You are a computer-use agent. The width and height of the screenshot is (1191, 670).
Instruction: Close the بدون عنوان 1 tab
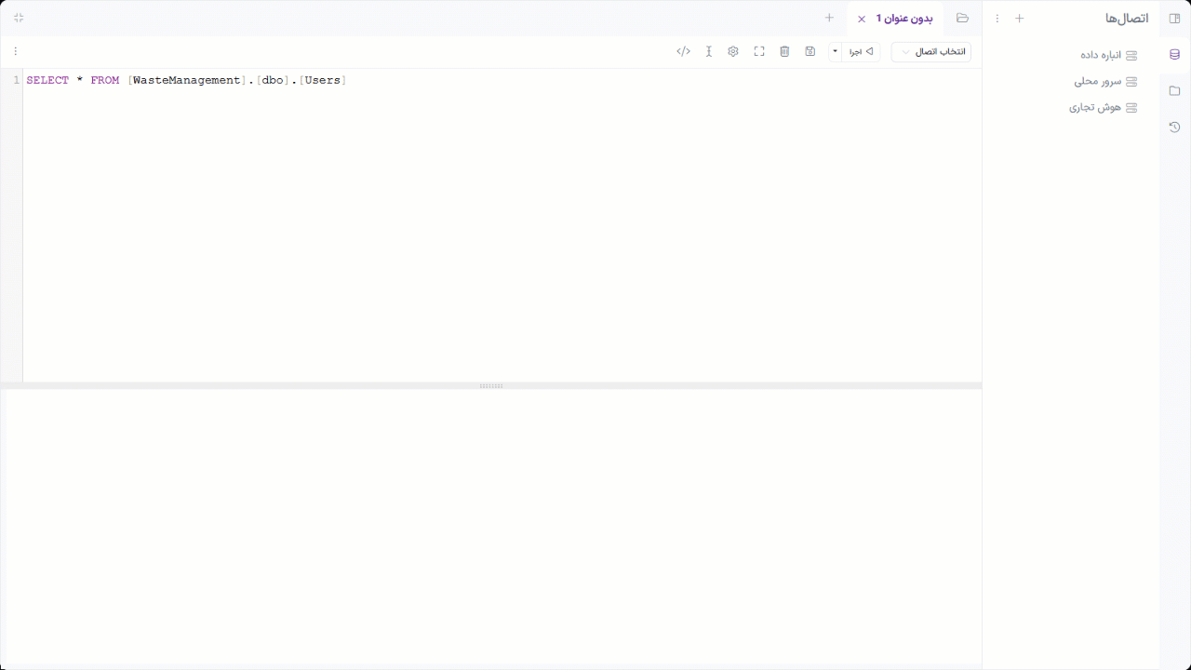coord(862,19)
